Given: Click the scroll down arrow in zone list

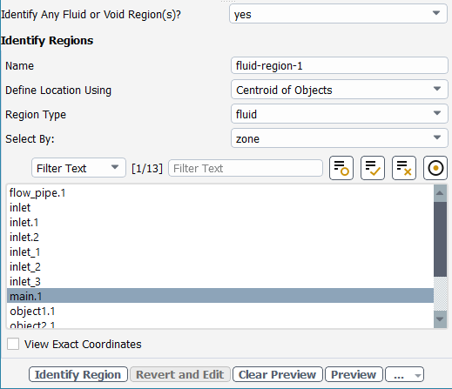Looking at the screenshot, I should click(440, 319).
